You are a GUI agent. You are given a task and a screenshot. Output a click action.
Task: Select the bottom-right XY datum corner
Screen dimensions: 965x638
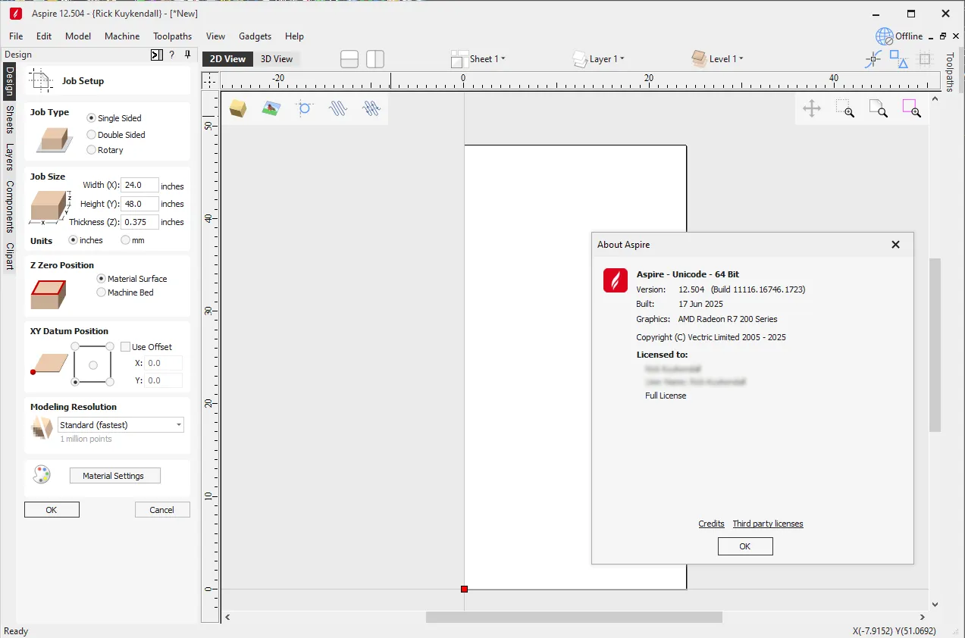click(110, 382)
